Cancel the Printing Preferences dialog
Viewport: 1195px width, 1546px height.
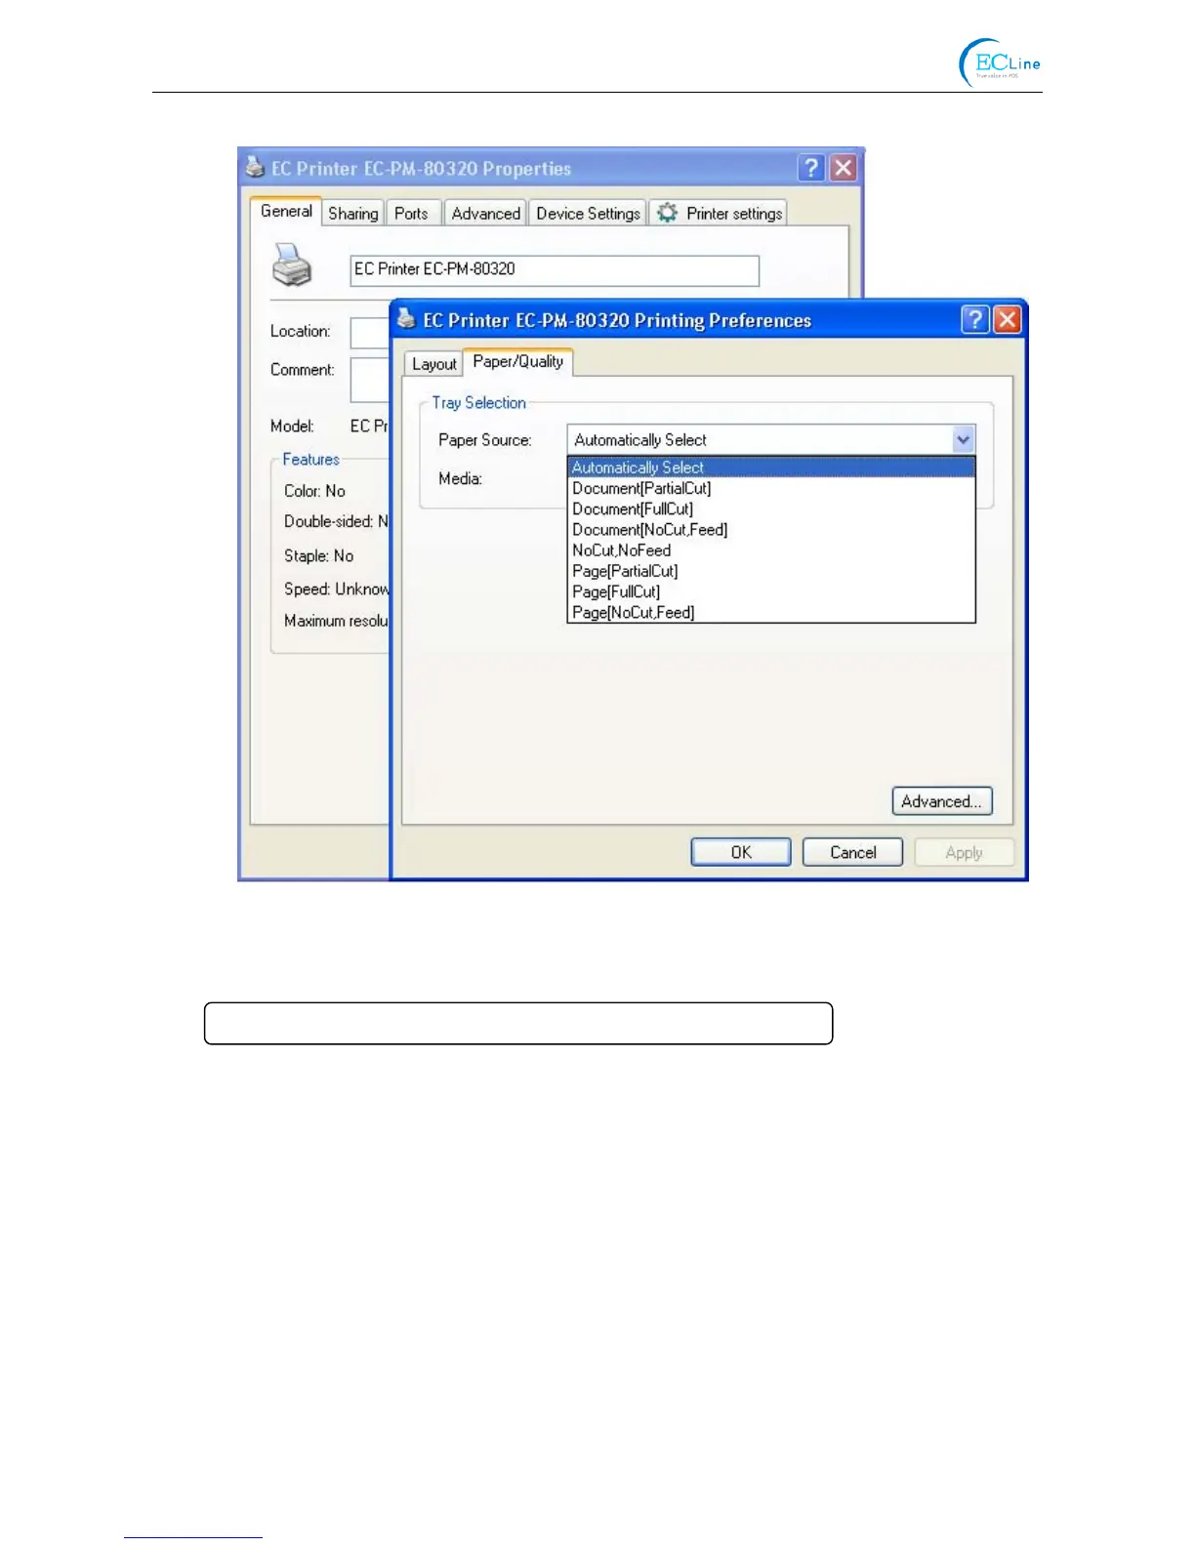click(x=852, y=852)
